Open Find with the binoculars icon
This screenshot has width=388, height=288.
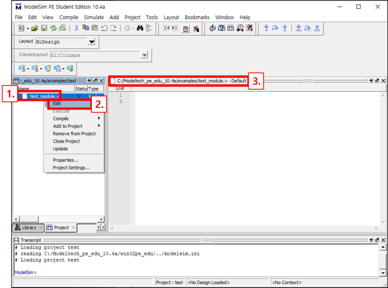point(140,28)
